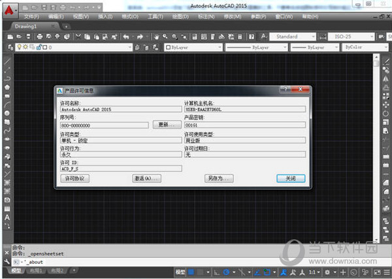
Task: Open the 工具(T) menu
Action: (x=155, y=17)
